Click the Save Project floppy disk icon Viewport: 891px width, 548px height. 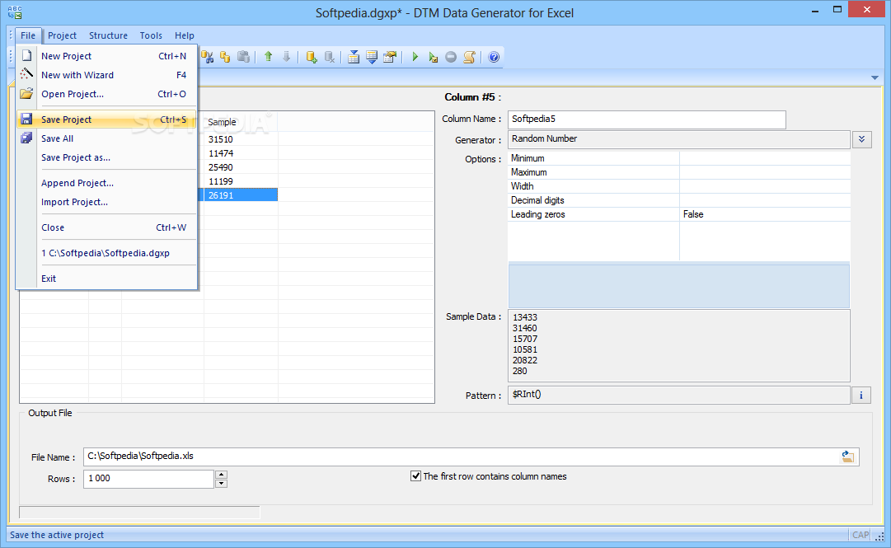(x=26, y=119)
